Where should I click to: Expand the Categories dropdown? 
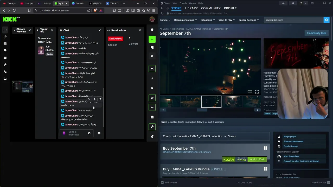(x=208, y=20)
